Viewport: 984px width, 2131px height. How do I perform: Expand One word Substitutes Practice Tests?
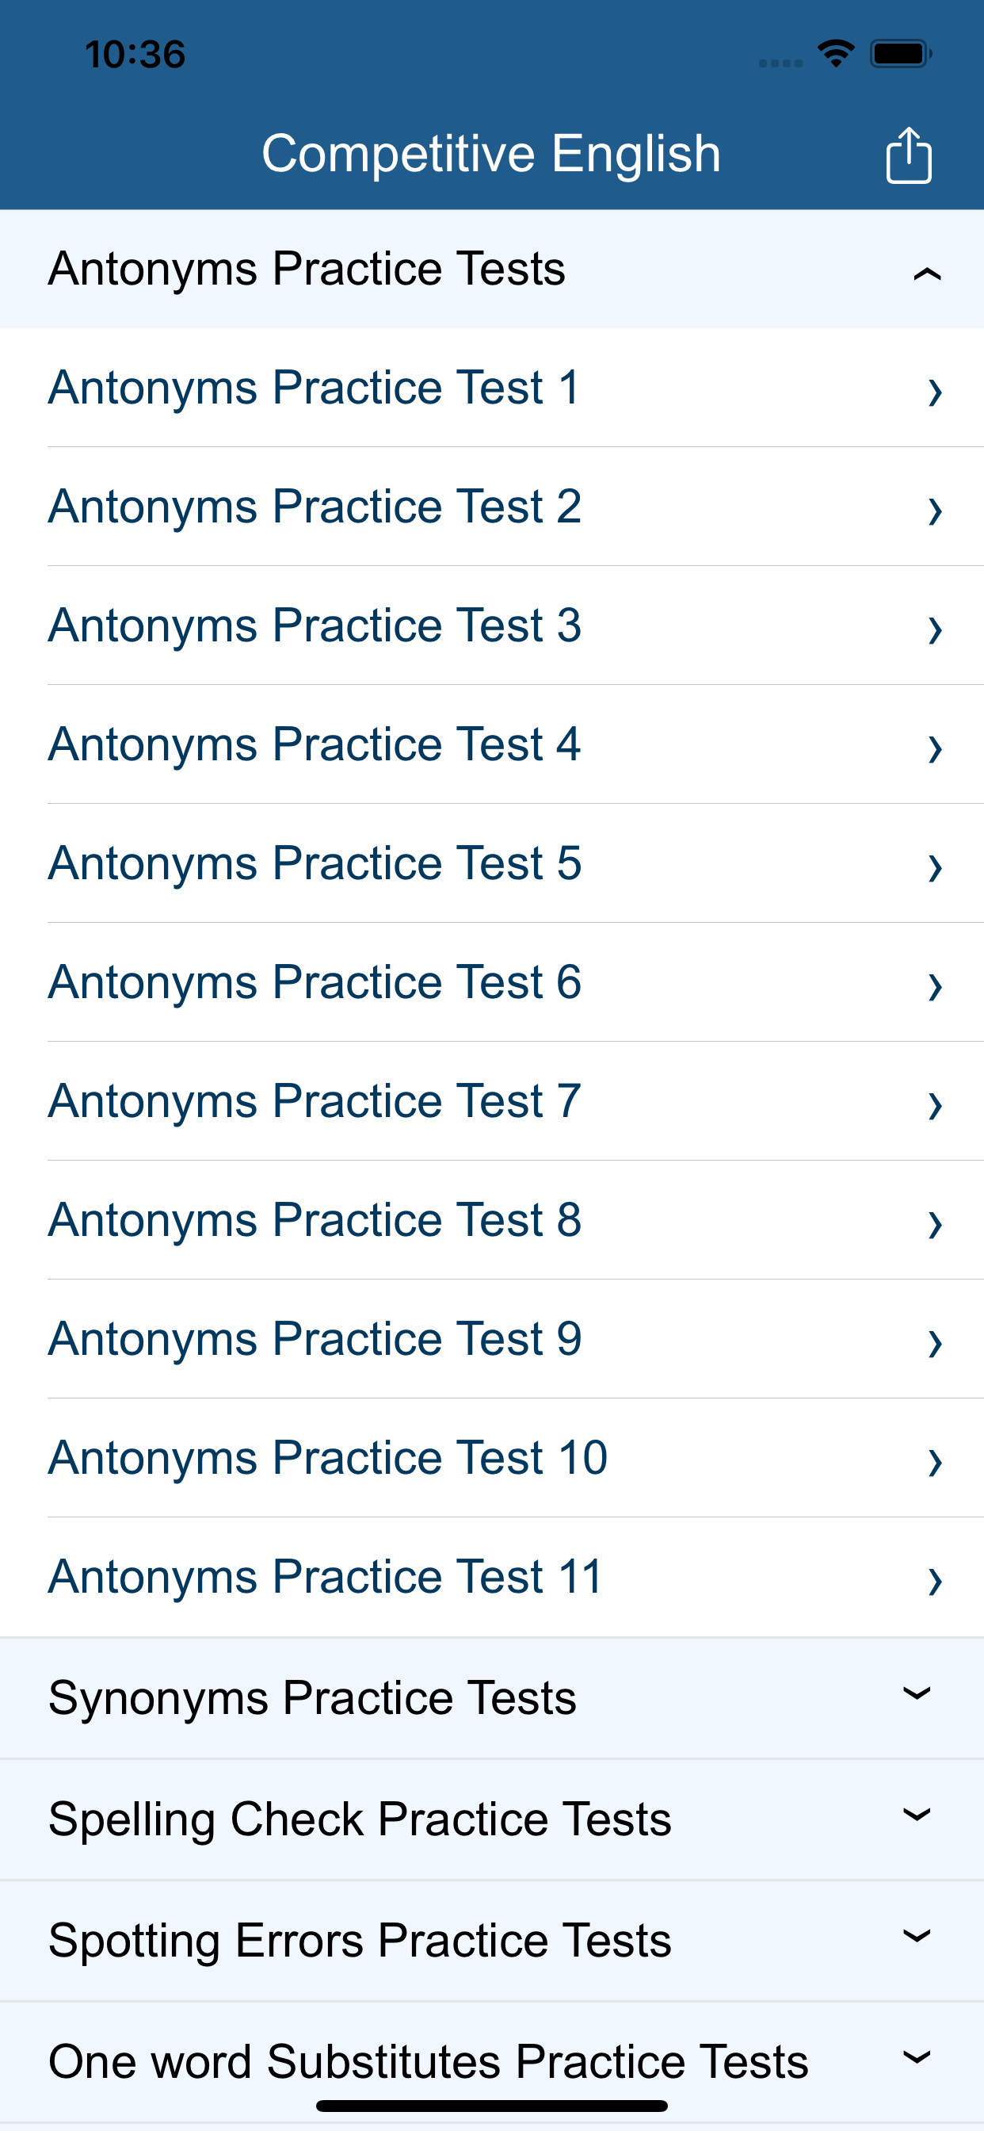(916, 2057)
